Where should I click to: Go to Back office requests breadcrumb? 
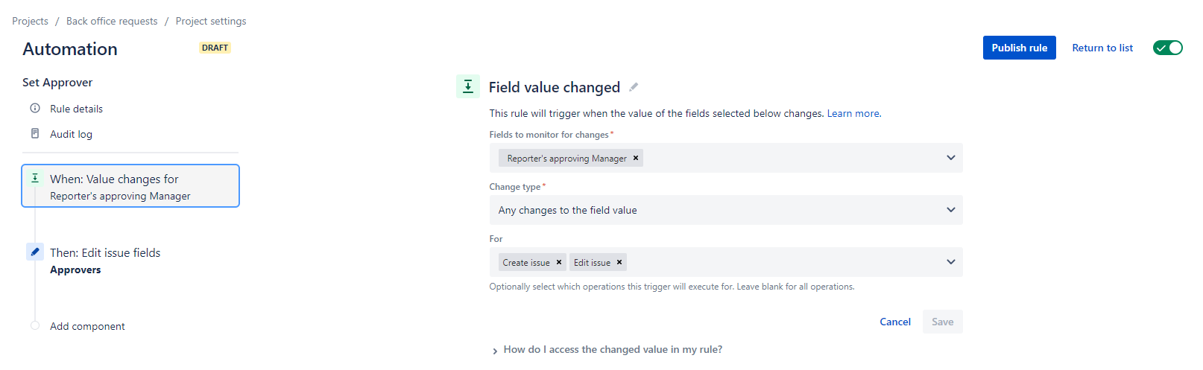112,21
